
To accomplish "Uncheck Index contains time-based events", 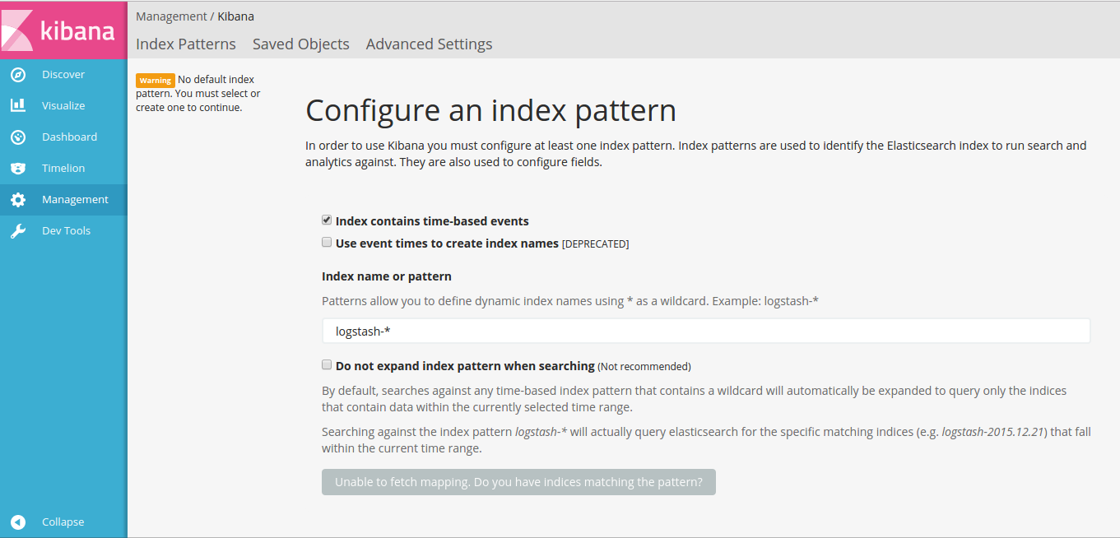I will point(327,220).
